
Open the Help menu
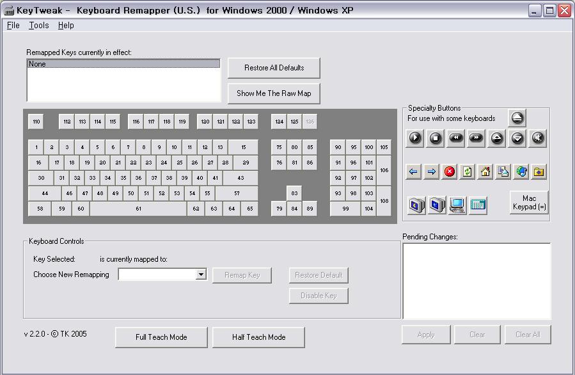click(66, 26)
